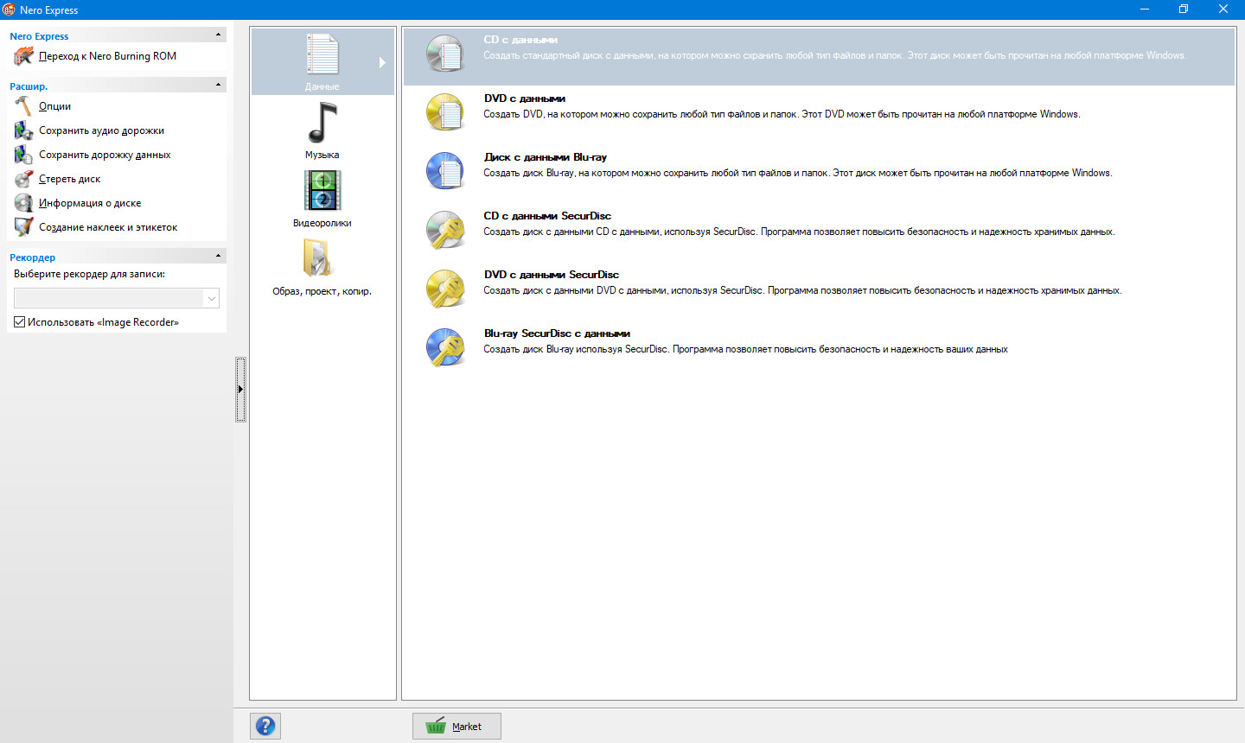Image resolution: width=1245 pixels, height=743 pixels.
Task: Open help with the question mark icon
Action: (265, 726)
